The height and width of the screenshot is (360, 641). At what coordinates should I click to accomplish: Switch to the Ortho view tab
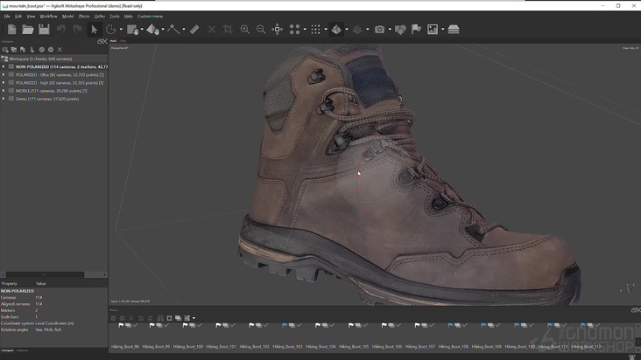tap(123, 41)
